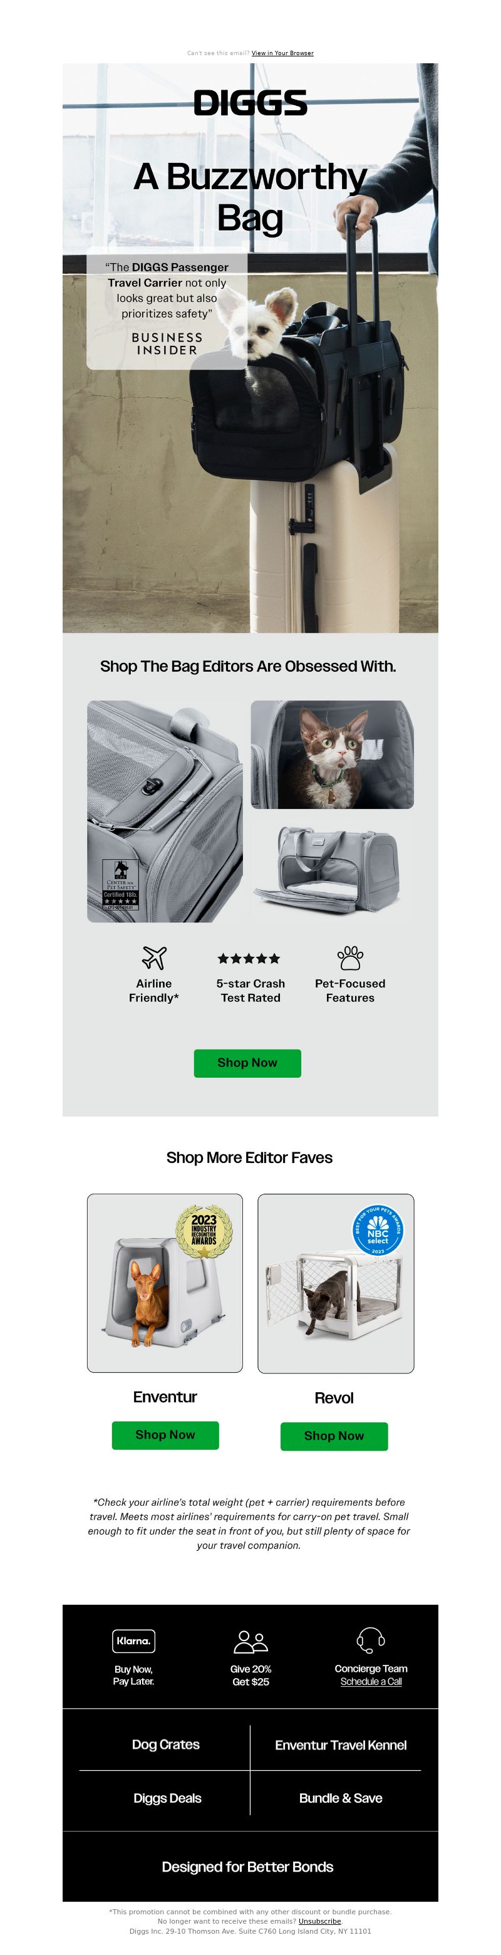501x1955 pixels.
Task: Click Shop Now under Enventur
Action: pos(165,1434)
